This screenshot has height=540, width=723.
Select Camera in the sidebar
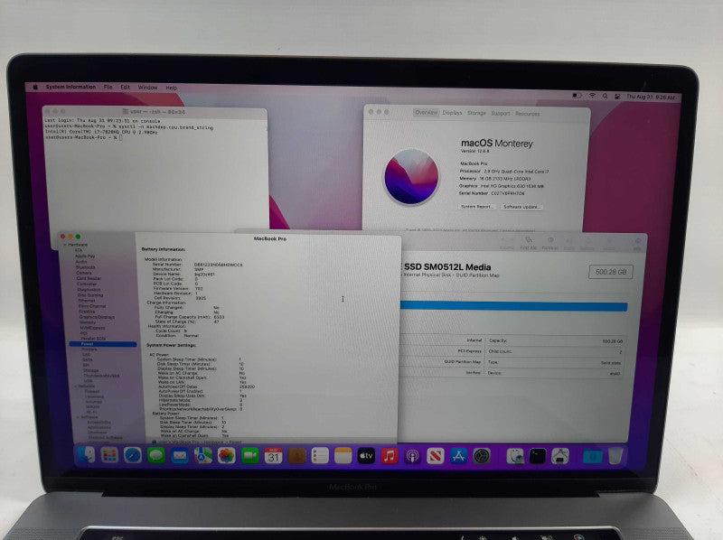coord(83,273)
